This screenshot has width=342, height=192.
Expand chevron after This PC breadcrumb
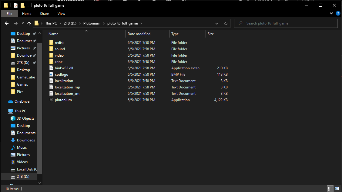coord(60,23)
